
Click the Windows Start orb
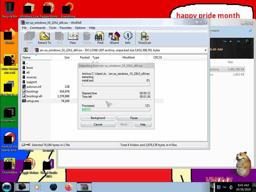coord(6,187)
